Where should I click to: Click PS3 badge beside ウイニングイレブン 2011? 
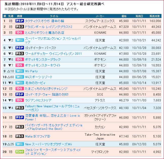[20, 54]
